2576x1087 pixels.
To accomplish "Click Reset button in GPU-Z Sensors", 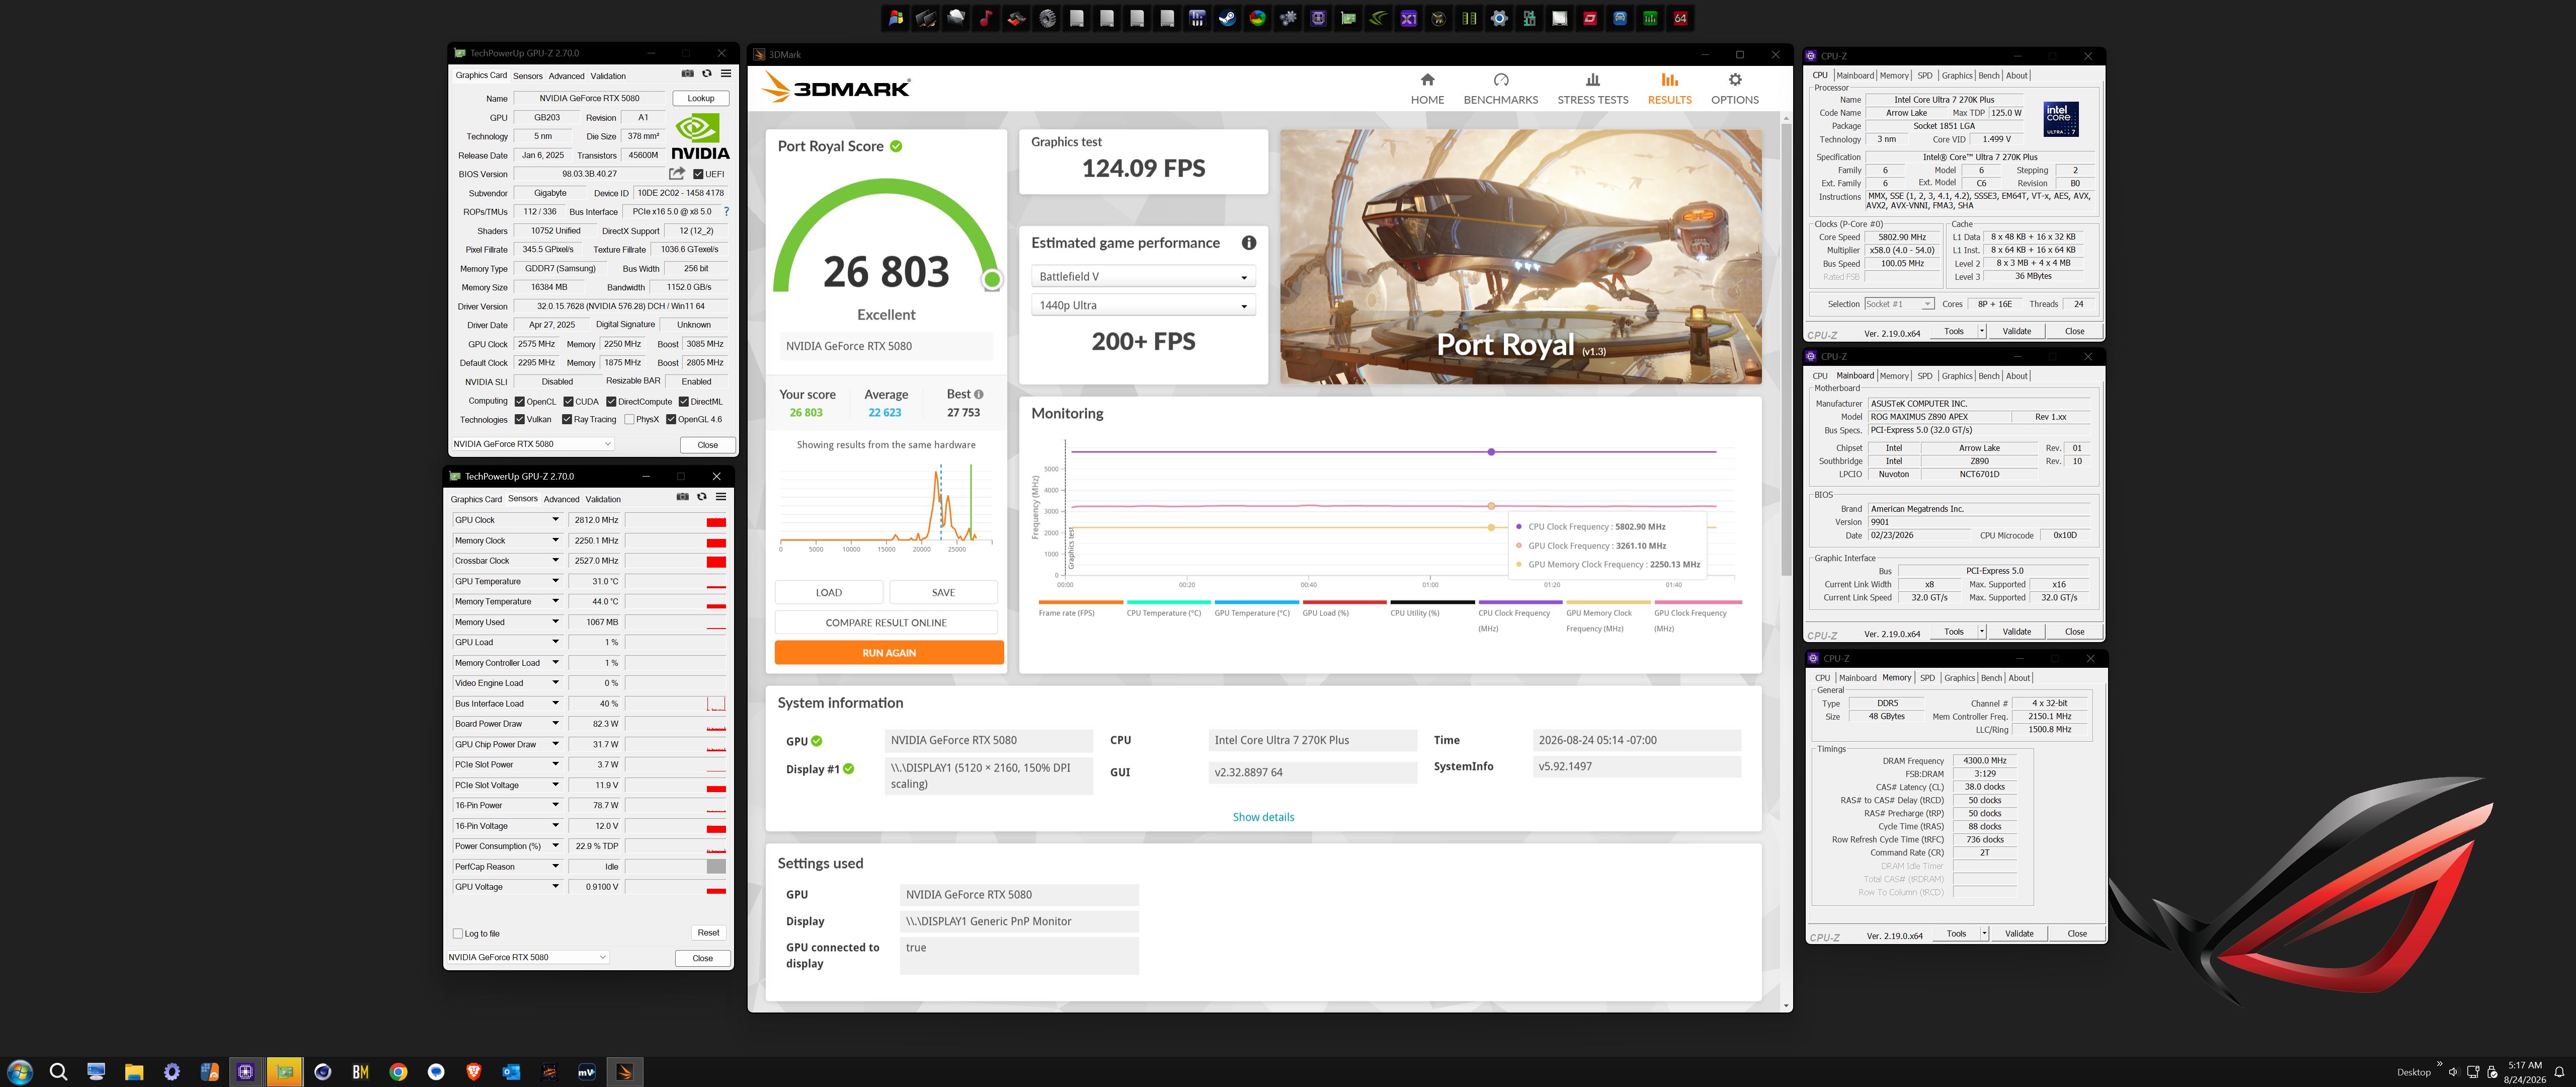I will point(708,933).
